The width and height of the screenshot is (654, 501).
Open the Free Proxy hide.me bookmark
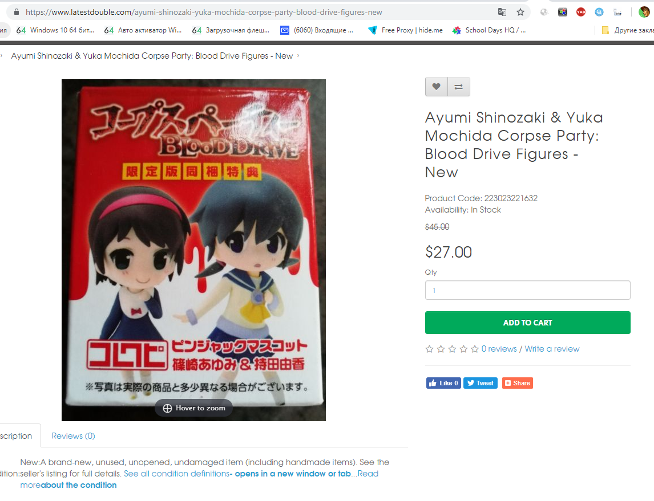point(405,30)
